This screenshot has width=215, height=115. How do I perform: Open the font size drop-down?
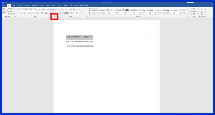[x=34, y=9]
